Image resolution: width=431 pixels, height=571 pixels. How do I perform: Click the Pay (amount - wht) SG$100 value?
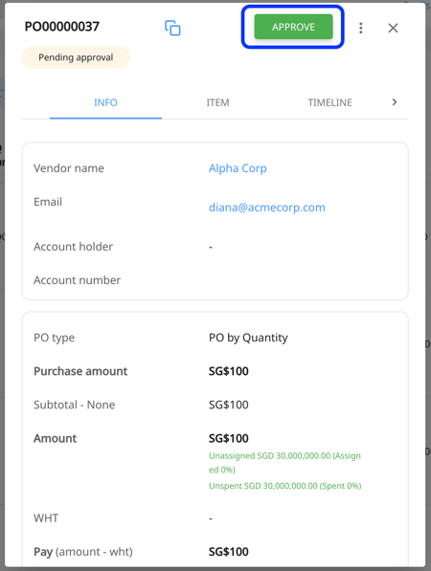[x=229, y=552]
